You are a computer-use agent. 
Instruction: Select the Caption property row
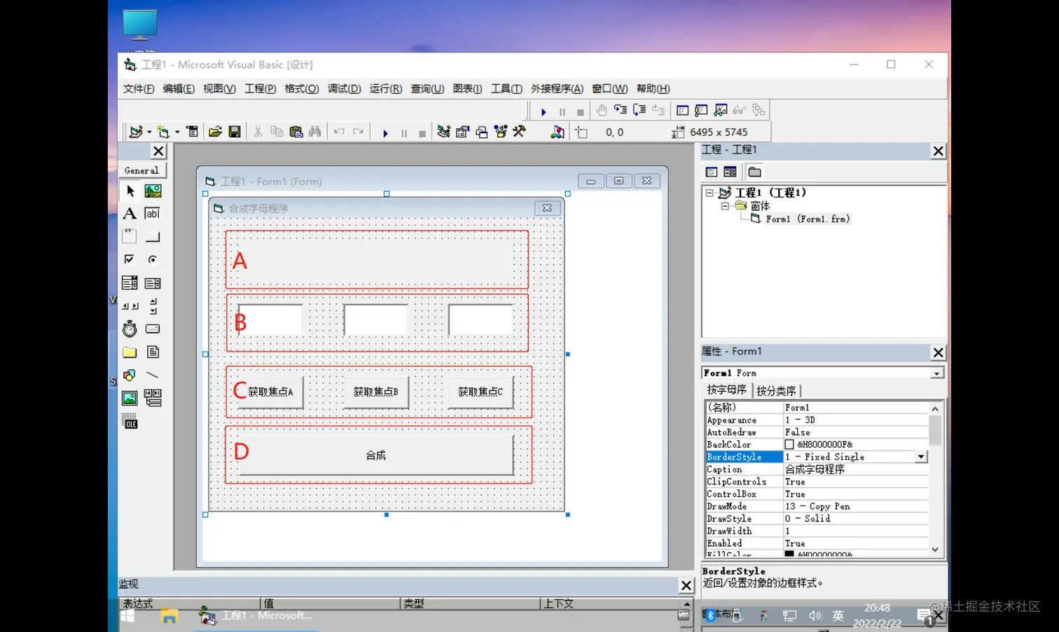click(x=817, y=470)
